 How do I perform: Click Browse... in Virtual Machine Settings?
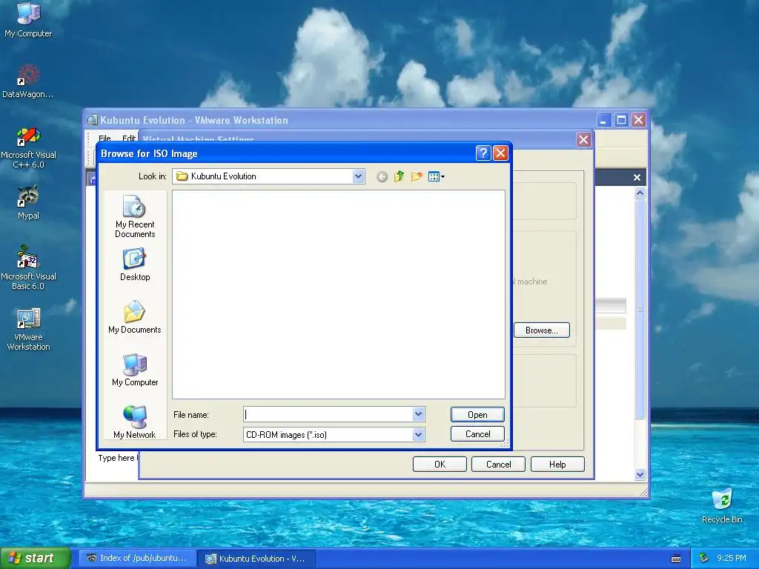coord(541,330)
